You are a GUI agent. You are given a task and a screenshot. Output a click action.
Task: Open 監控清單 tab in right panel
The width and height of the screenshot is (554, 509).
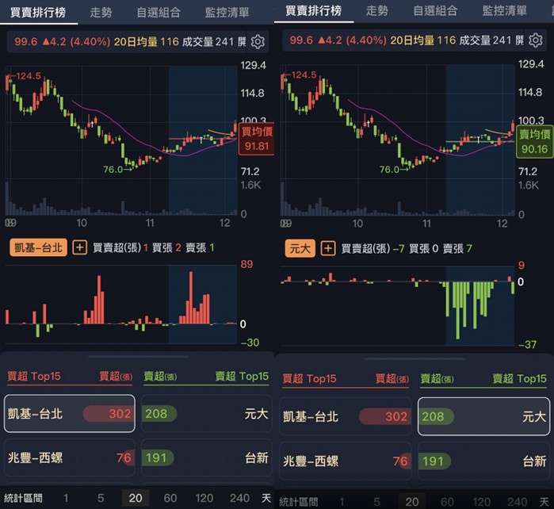point(505,11)
